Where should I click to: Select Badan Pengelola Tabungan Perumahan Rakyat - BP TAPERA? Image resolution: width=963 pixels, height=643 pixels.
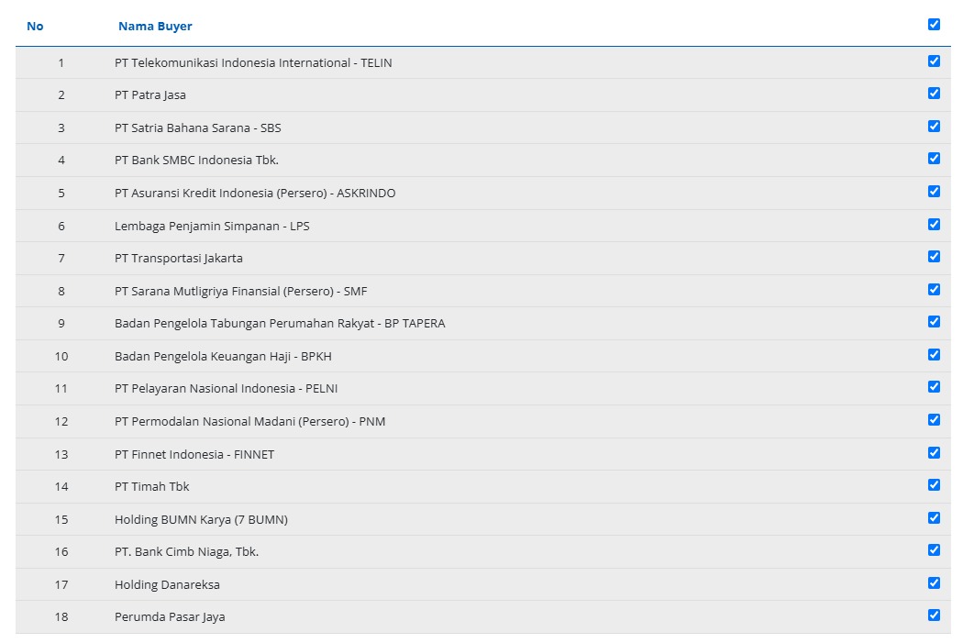point(280,324)
